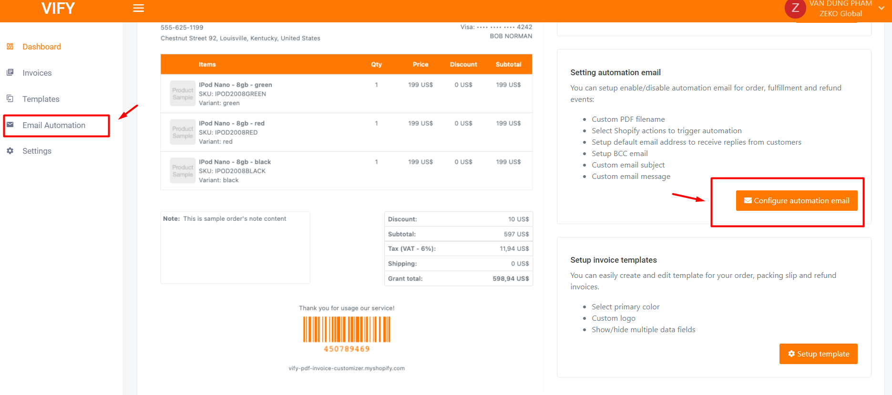The image size is (892, 395).
Task: Click the orange invoice barcode
Action: [x=347, y=330]
